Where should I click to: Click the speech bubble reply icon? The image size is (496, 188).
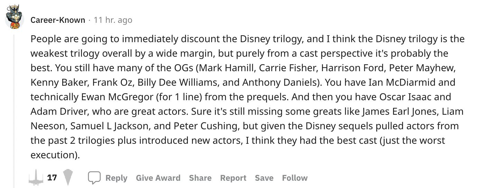94,178
